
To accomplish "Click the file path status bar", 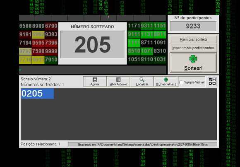I will click(x=142, y=145).
